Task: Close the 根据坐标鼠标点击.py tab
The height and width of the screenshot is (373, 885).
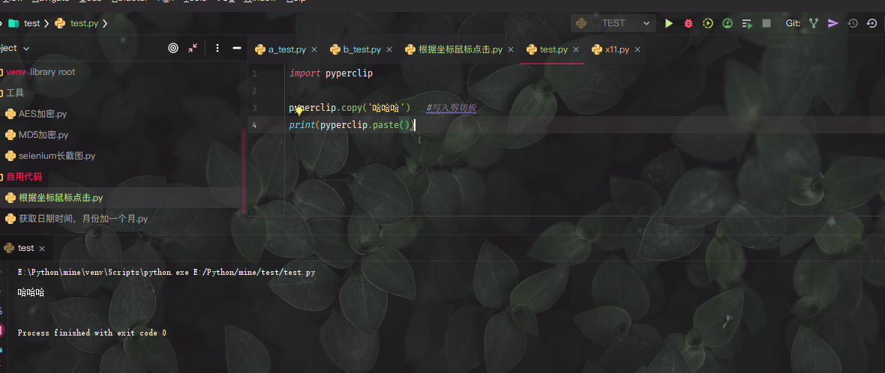Action: click(x=511, y=49)
